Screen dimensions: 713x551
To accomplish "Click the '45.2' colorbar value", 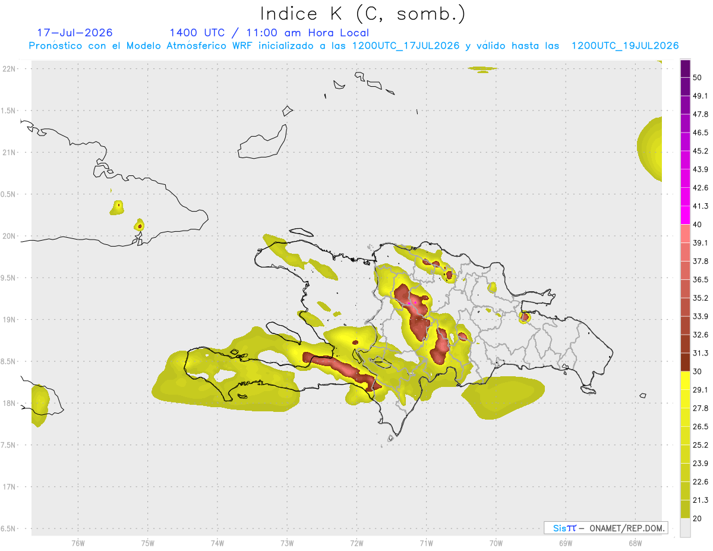I will (701, 151).
